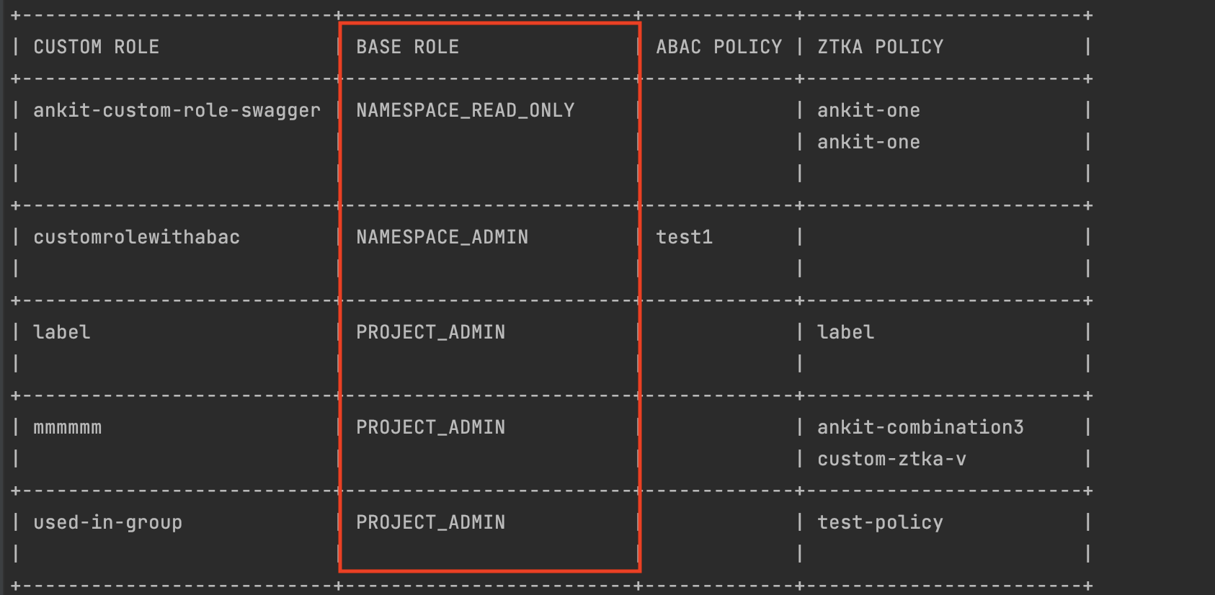Select mmmmmm custom role text
The width and height of the screenshot is (1215, 595).
(x=67, y=427)
